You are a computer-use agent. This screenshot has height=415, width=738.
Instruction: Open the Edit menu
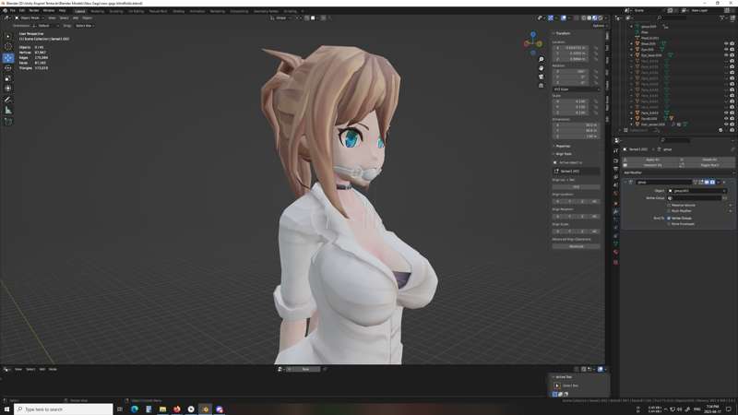pyautogui.click(x=21, y=10)
